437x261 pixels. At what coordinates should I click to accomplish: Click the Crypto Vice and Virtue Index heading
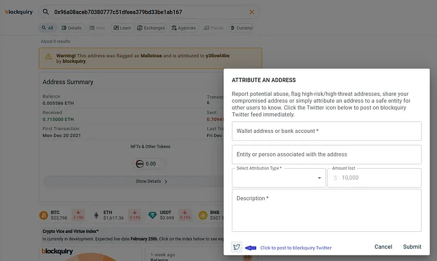click(x=70, y=231)
